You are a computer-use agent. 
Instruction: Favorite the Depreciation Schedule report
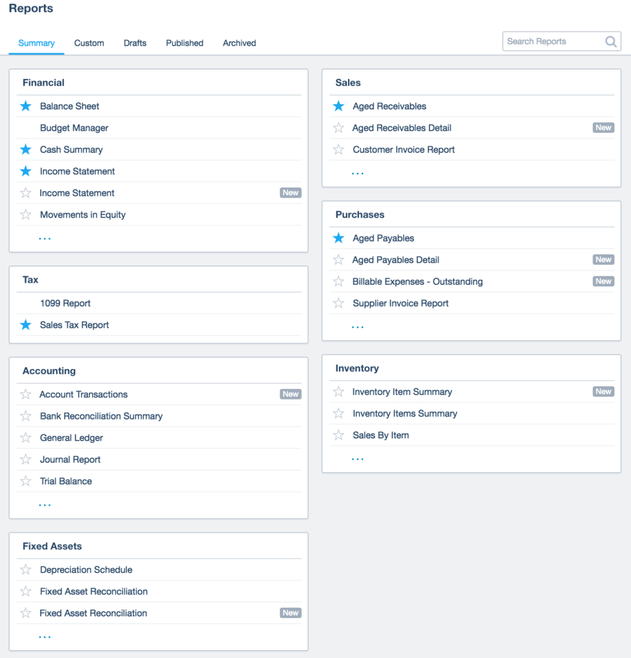click(x=25, y=569)
